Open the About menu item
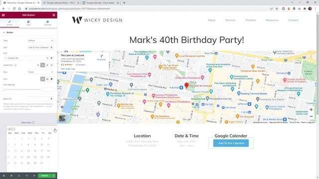The width and height of the screenshot is (319, 179). coord(211,20)
